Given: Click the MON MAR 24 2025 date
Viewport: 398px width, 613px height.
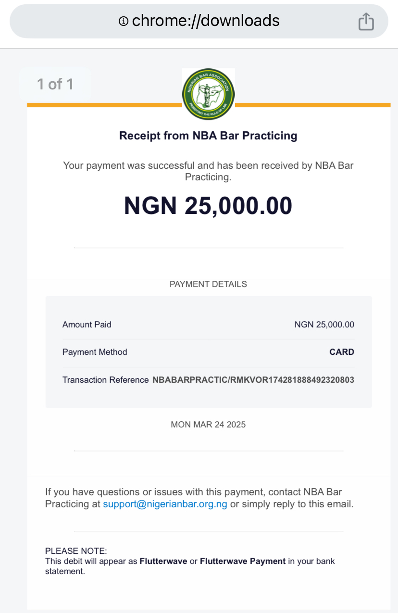Looking at the screenshot, I should [208, 425].
